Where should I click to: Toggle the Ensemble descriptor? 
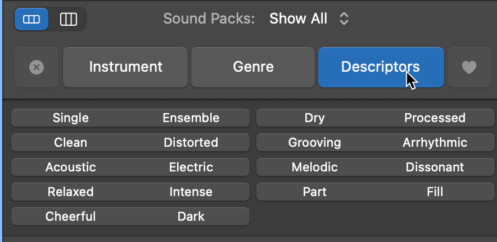coord(191,118)
